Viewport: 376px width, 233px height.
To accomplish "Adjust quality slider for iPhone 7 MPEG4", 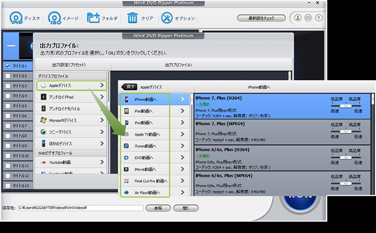I will tap(346, 132).
